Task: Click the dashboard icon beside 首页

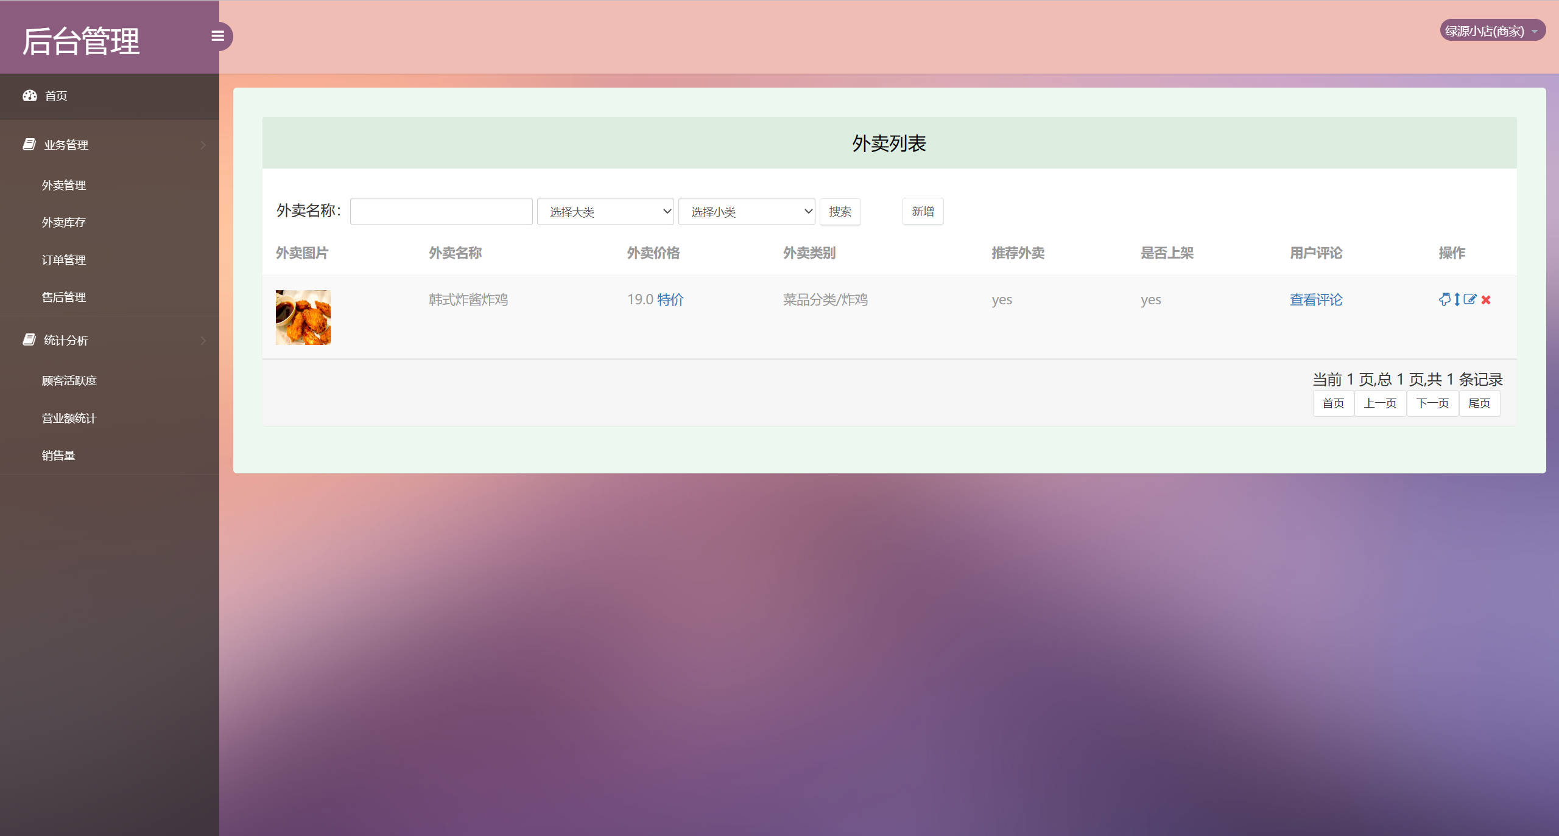Action: click(x=30, y=96)
